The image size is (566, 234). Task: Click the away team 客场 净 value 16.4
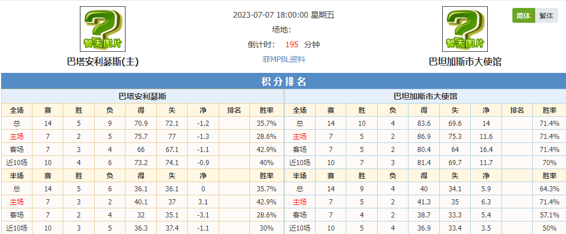[486, 149]
